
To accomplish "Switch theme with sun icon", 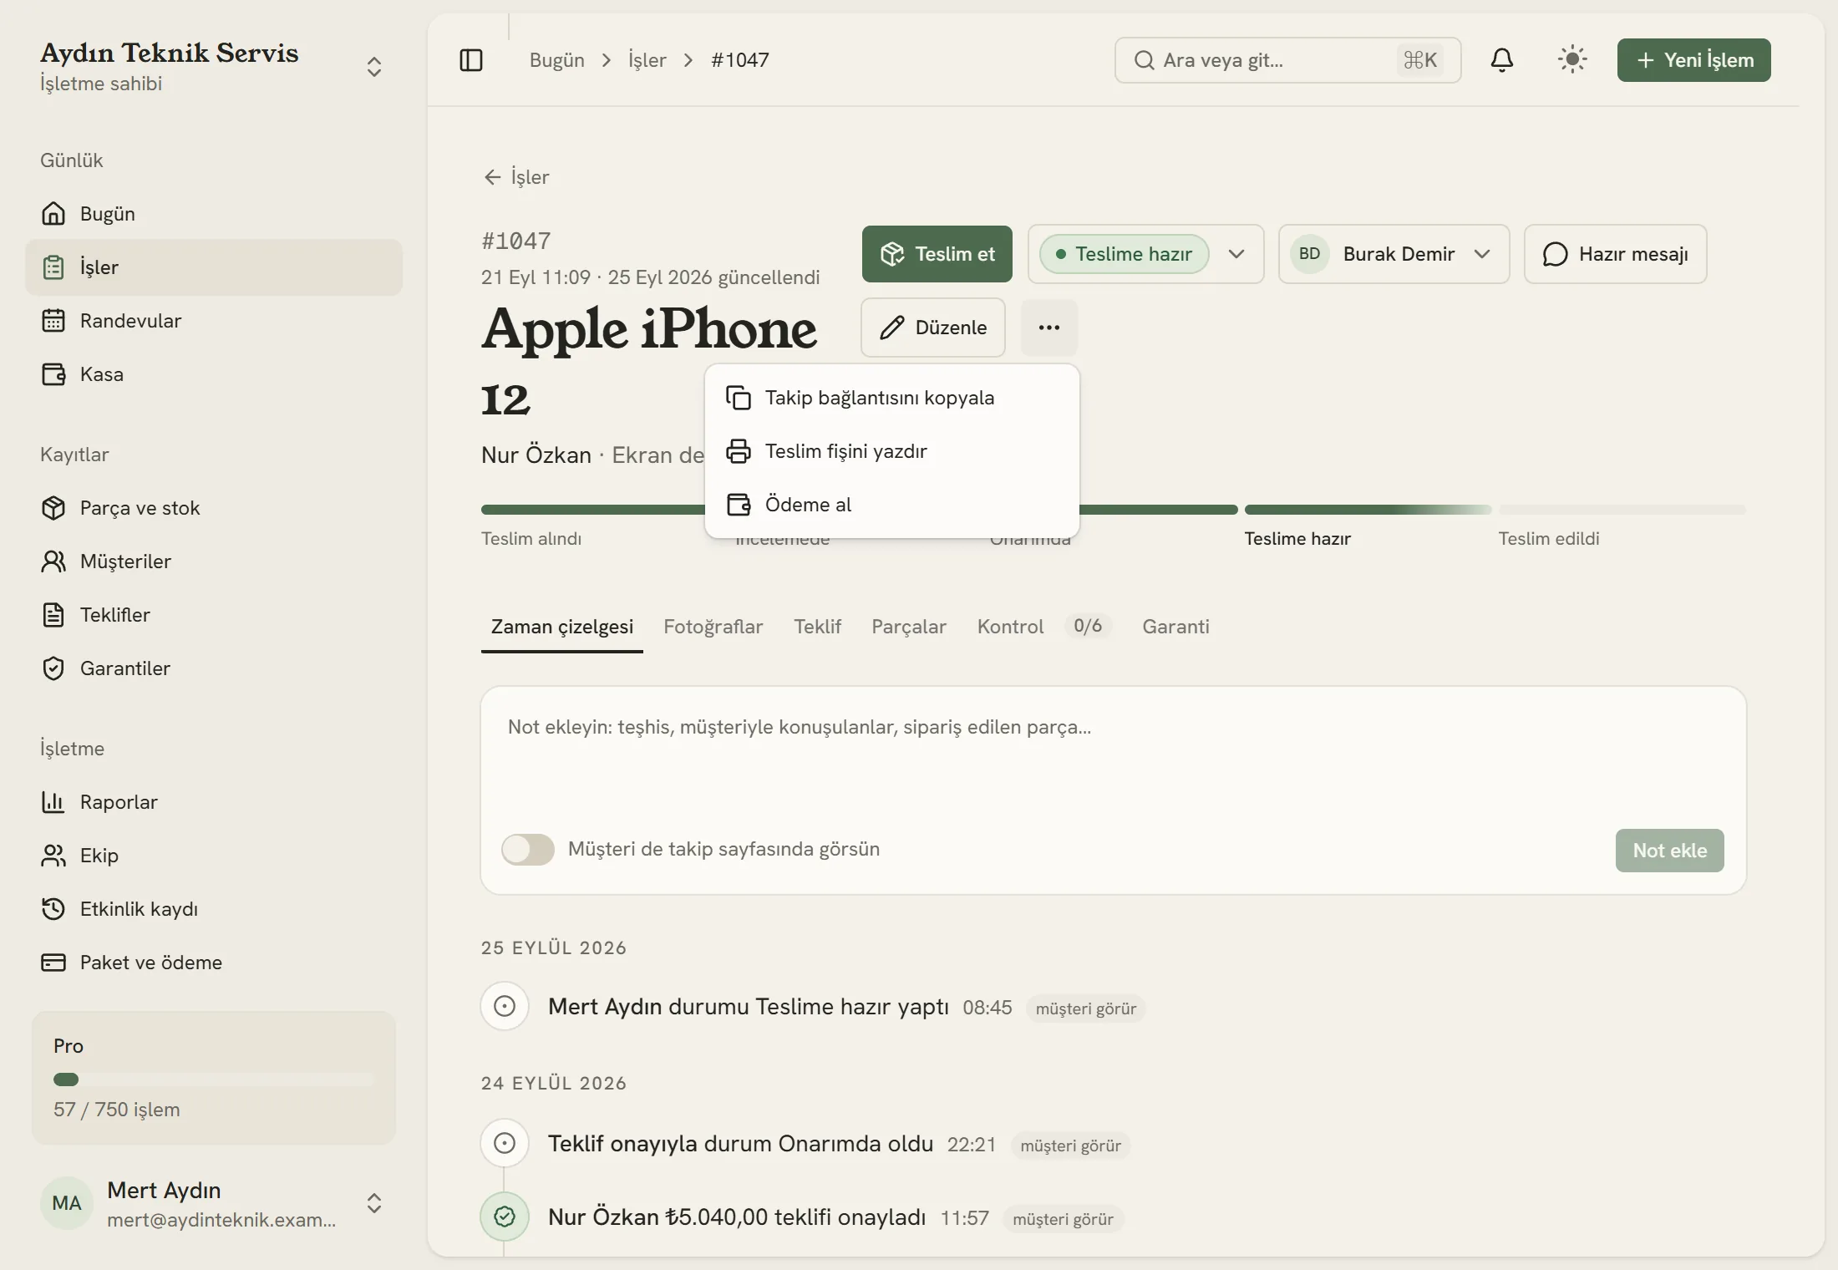I will (1572, 60).
